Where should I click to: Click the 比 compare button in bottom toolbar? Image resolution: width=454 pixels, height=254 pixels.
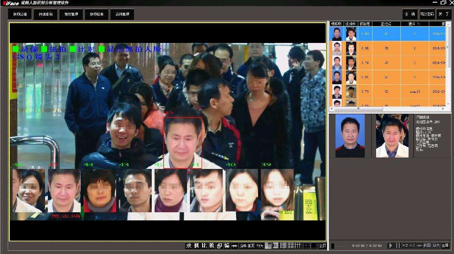click(204, 245)
